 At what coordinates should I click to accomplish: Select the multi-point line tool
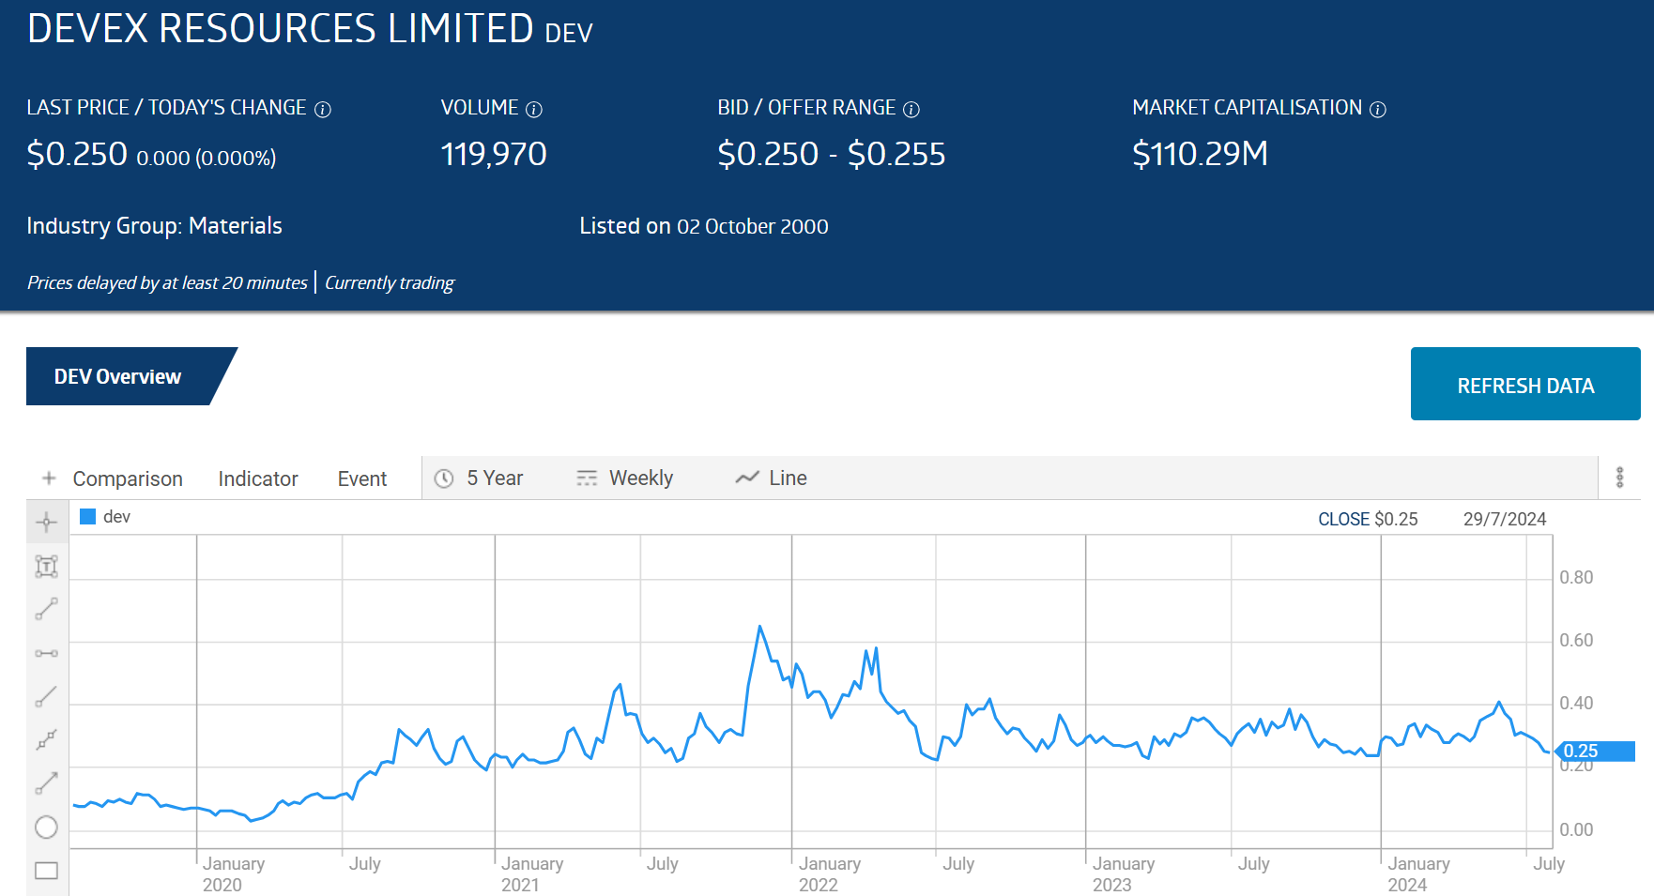click(47, 739)
